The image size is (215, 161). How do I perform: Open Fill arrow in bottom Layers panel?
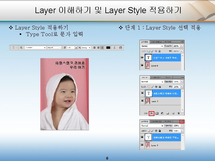pyautogui.click(x=182, y=131)
